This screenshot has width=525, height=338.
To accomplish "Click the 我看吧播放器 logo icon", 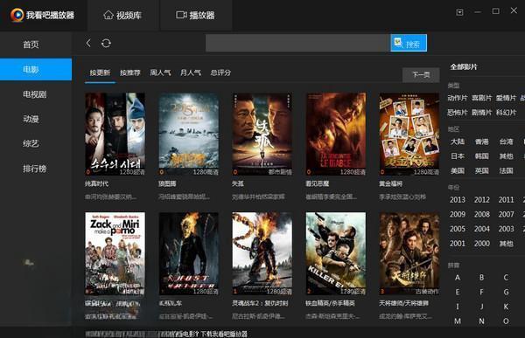I will [17, 15].
